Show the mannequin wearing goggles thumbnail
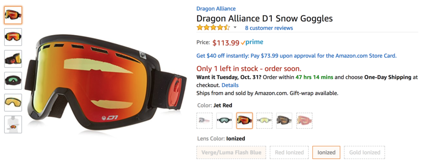Screen dimensions: 425x164 pyautogui.click(x=13, y=125)
